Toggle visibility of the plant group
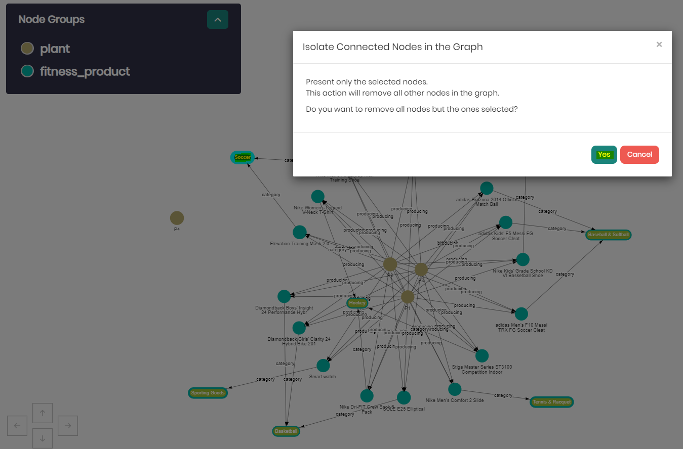This screenshot has height=449, width=683. tap(55, 49)
